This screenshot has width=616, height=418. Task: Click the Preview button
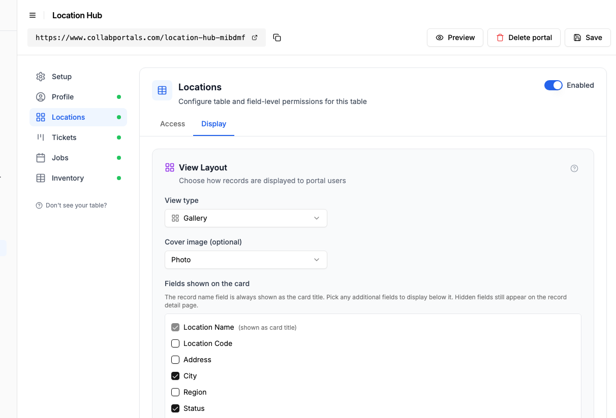455,38
